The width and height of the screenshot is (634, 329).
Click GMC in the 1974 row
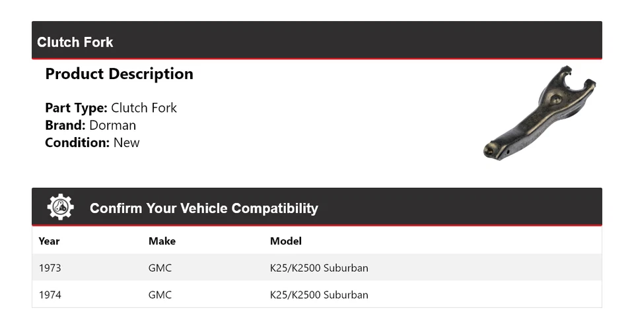(160, 295)
